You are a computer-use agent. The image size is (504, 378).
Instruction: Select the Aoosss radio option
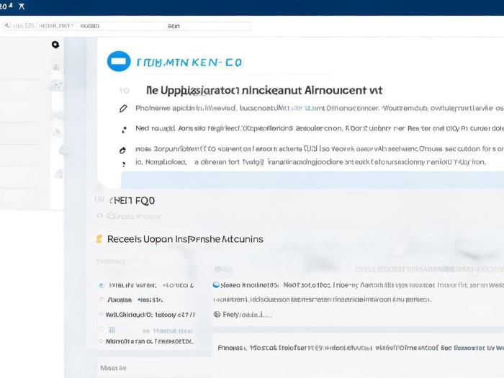click(x=101, y=300)
